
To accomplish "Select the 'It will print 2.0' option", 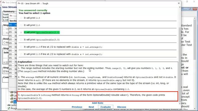I will pos(21,25).
